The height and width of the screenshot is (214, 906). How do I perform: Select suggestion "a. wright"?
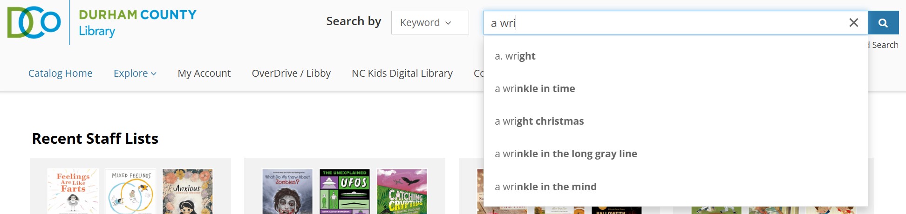click(x=515, y=56)
